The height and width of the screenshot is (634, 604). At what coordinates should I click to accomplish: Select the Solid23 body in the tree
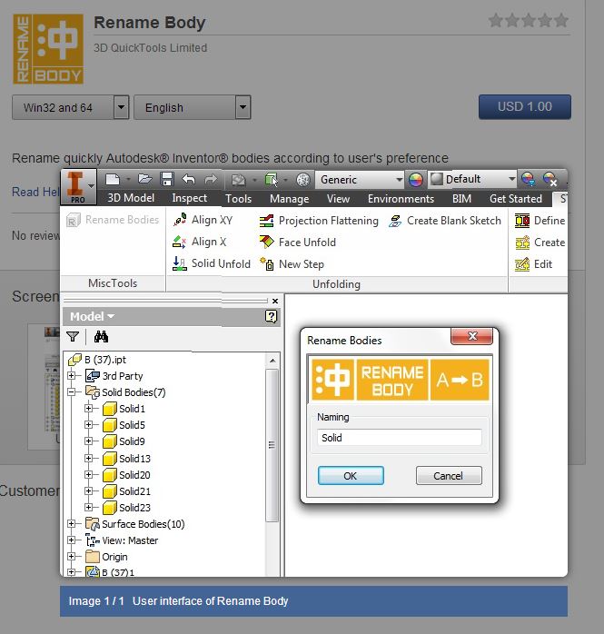point(126,508)
